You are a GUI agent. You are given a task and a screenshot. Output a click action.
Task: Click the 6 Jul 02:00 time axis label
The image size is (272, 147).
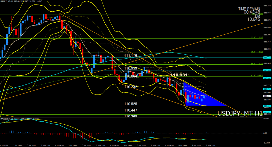[155, 145]
